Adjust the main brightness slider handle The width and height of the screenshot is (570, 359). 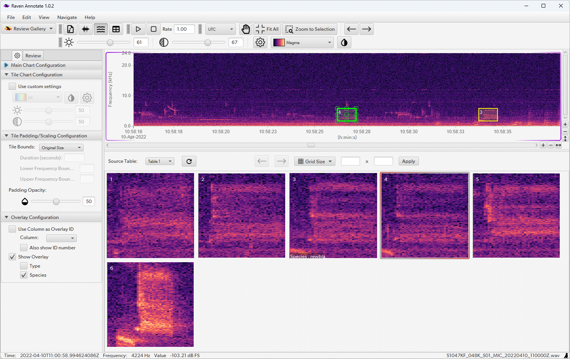point(110,43)
